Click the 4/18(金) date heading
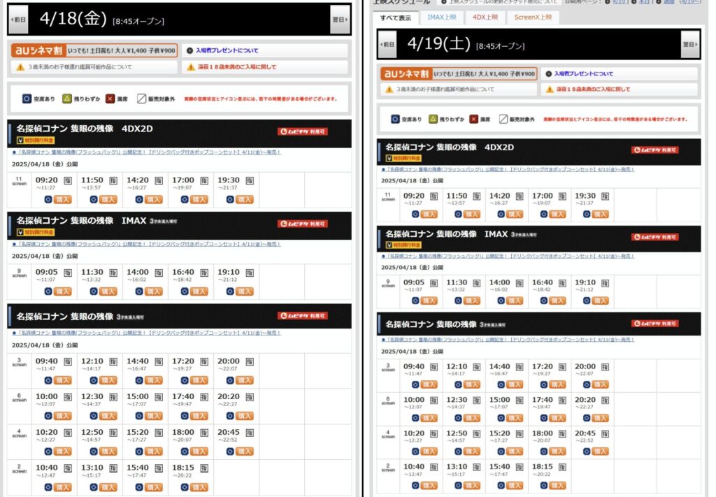 tap(73, 19)
